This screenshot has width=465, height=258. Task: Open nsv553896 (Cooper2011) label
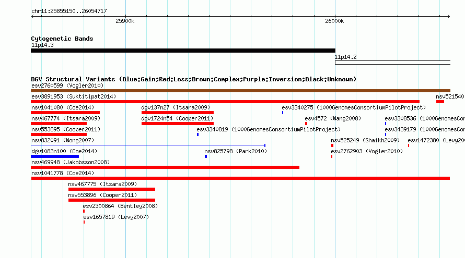pos(102,195)
